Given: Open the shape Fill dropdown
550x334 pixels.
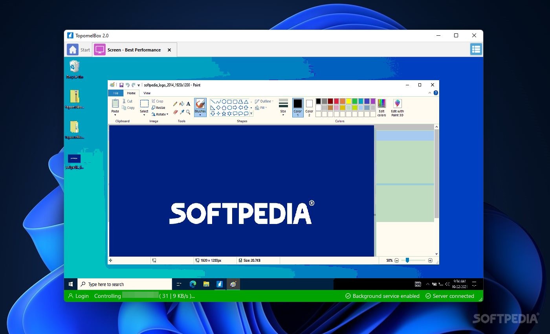Looking at the screenshot, I should [x=261, y=108].
